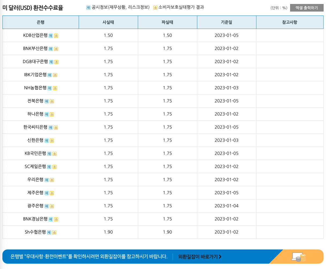This screenshot has height=269, width=326.
Task: Open 재 disclosure icon for 한국씨티은행
Action: coord(51,127)
